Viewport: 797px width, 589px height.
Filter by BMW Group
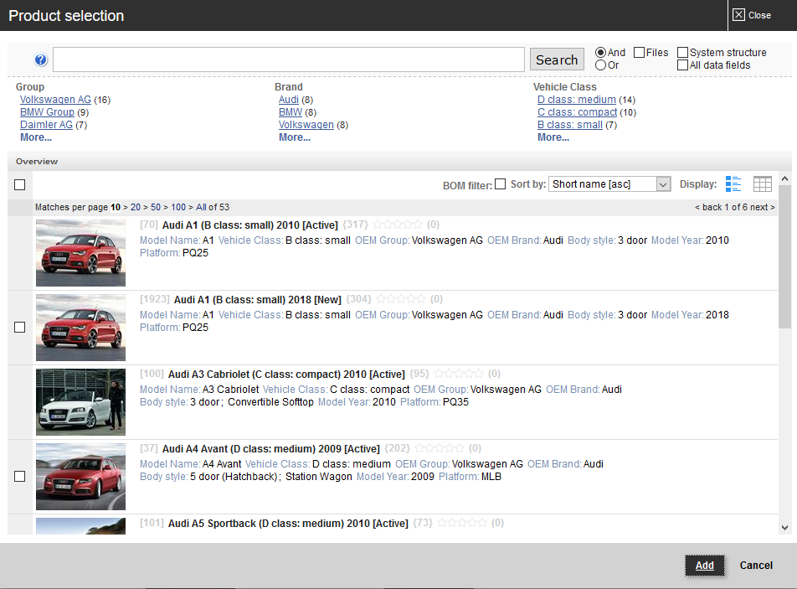pos(47,112)
